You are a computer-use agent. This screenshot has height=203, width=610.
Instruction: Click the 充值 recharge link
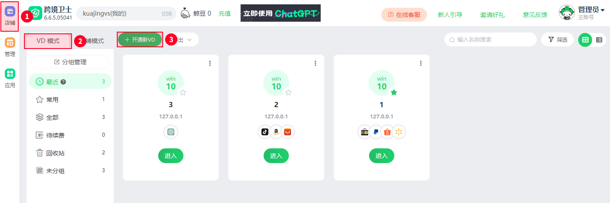click(224, 13)
